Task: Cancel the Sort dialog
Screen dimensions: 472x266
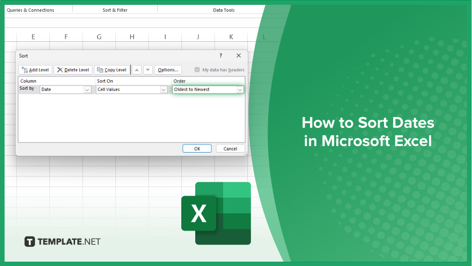Action: [230, 149]
